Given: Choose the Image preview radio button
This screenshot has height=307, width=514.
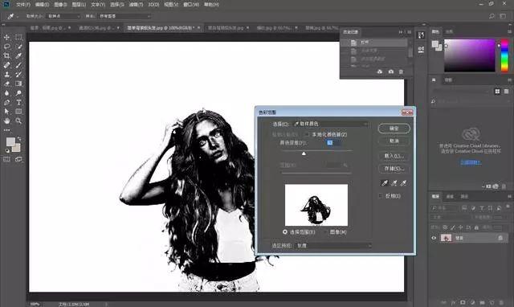Looking at the screenshot, I should tap(325, 232).
